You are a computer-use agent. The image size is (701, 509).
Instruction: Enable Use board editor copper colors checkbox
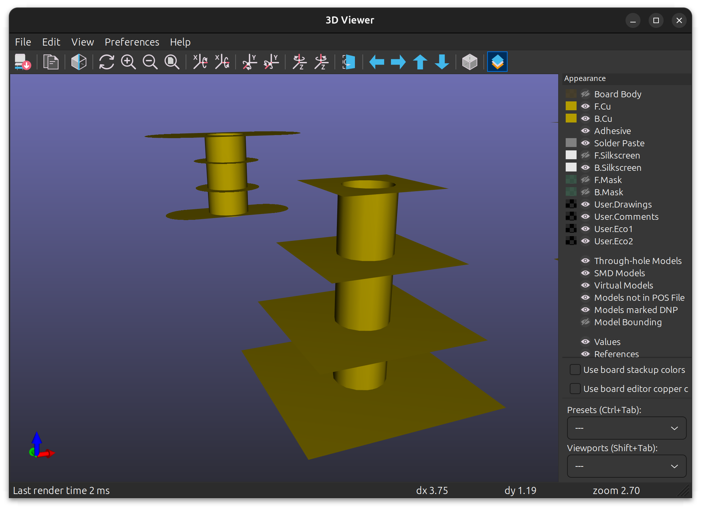pyautogui.click(x=575, y=389)
